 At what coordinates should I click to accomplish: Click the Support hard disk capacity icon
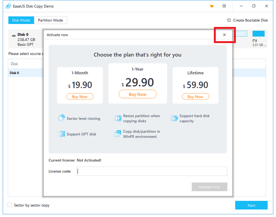coord(174,119)
